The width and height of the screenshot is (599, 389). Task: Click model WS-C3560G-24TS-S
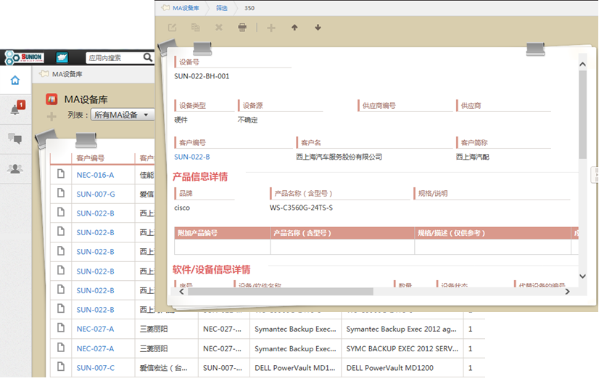click(301, 208)
